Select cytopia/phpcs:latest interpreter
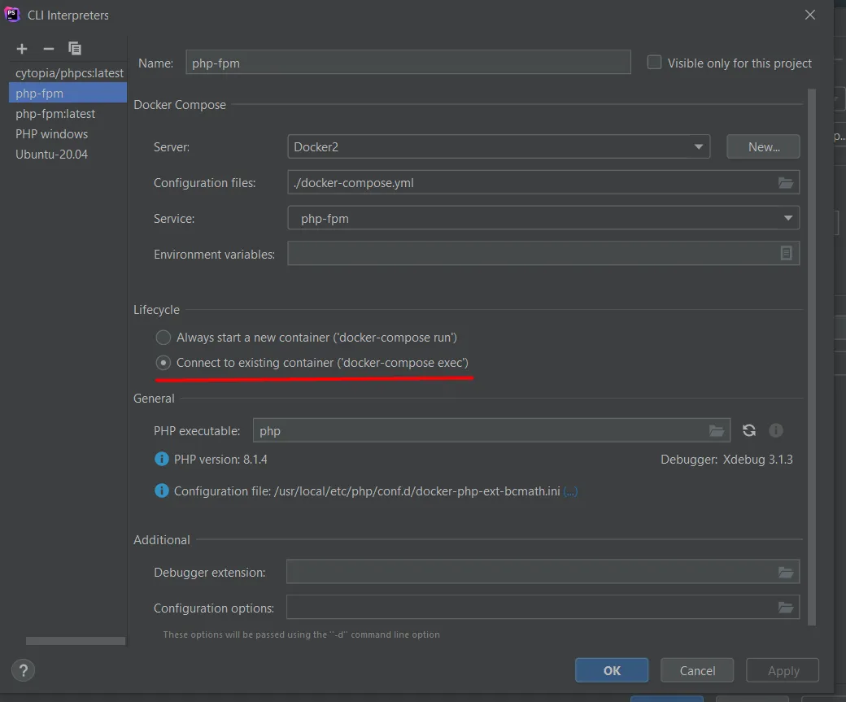The image size is (846, 702). (69, 73)
